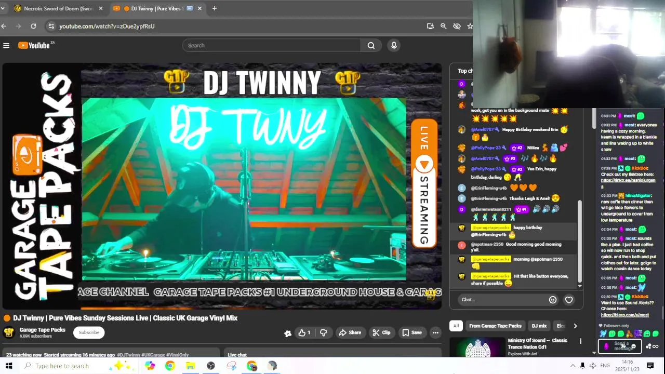Open site information icon in address bar
The width and height of the screenshot is (665, 374).
pos(50,26)
